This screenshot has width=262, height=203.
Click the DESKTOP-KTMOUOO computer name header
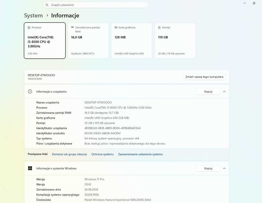pyautogui.click(x=41, y=75)
